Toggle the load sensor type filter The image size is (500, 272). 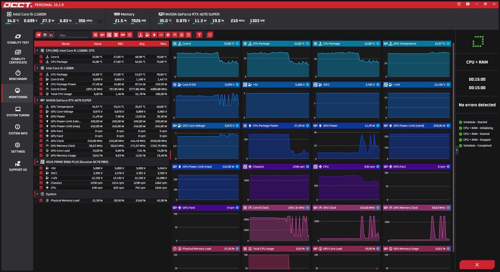pyautogui.click(x=181, y=35)
